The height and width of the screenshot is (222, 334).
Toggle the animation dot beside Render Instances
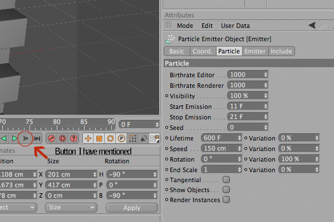click(166, 200)
